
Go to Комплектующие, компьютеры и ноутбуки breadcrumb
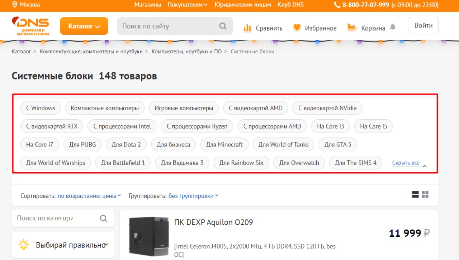(91, 52)
